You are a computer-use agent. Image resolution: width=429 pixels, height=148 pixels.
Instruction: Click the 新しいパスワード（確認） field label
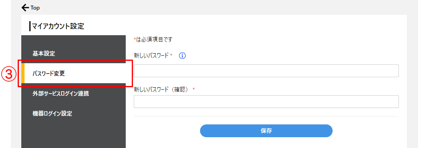[x=162, y=89]
